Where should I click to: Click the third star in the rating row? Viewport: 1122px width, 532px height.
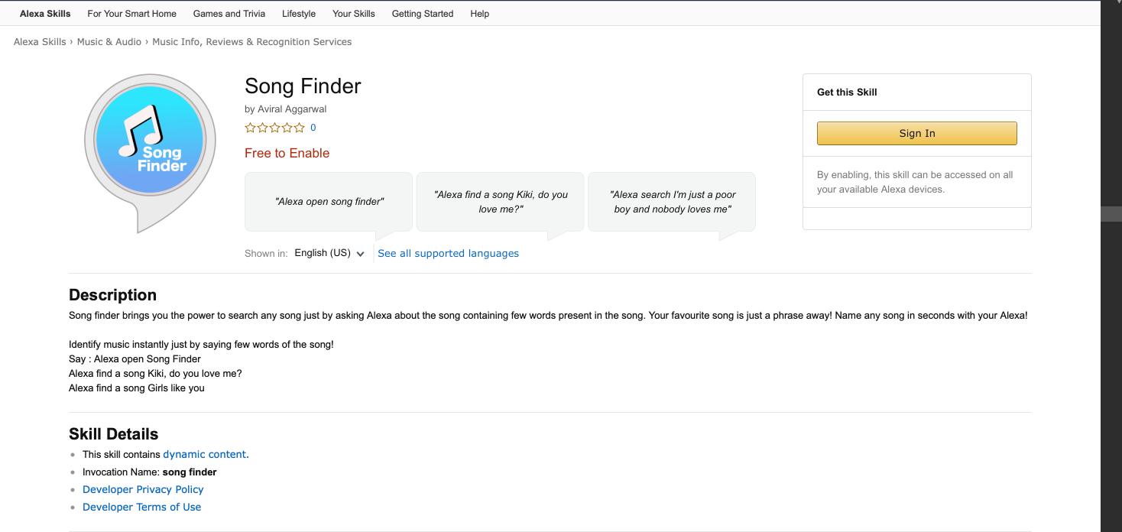(x=274, y=127)
